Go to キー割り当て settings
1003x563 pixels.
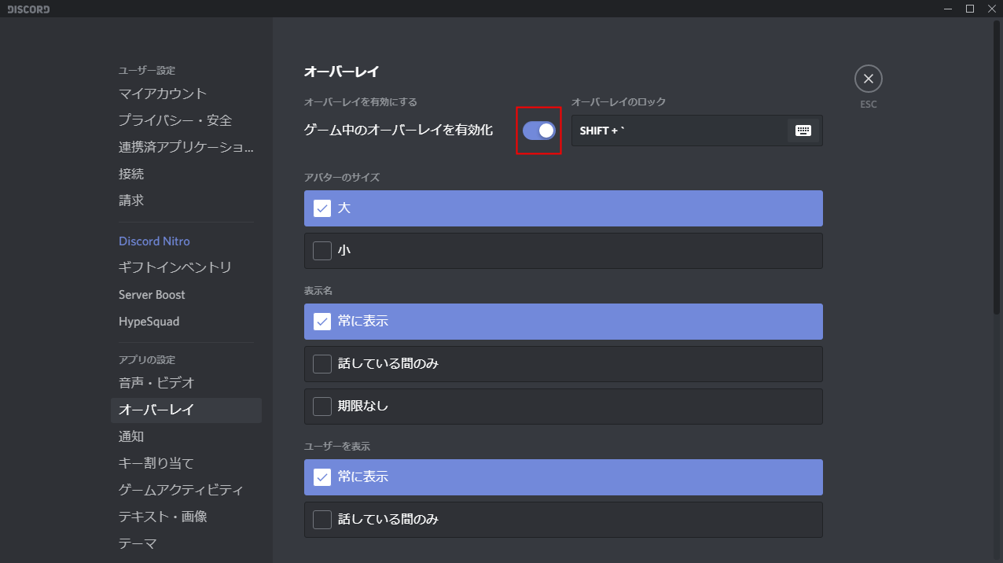(x=156, y=463)
